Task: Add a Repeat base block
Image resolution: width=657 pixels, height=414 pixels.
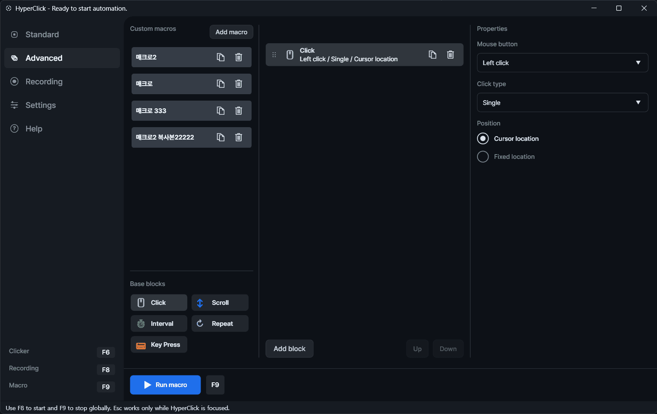Action: click(220, 323)
